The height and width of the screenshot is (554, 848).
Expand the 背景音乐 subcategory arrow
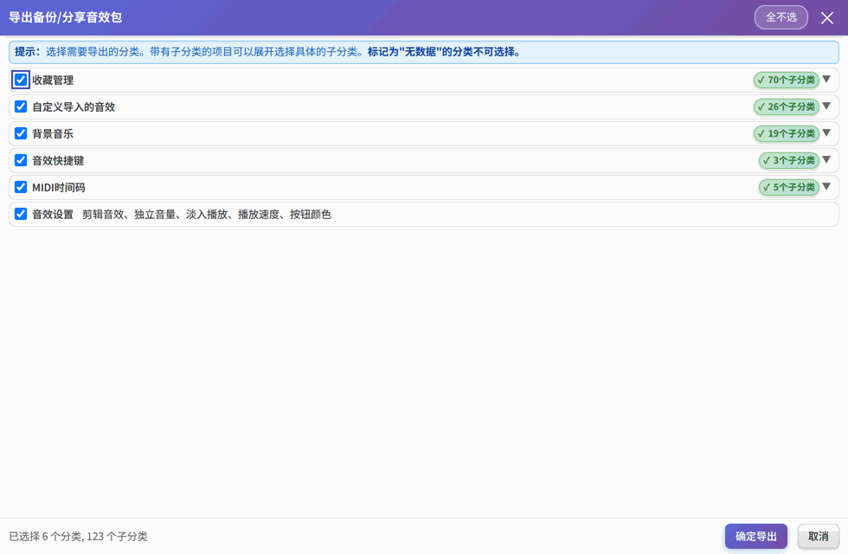826,133
